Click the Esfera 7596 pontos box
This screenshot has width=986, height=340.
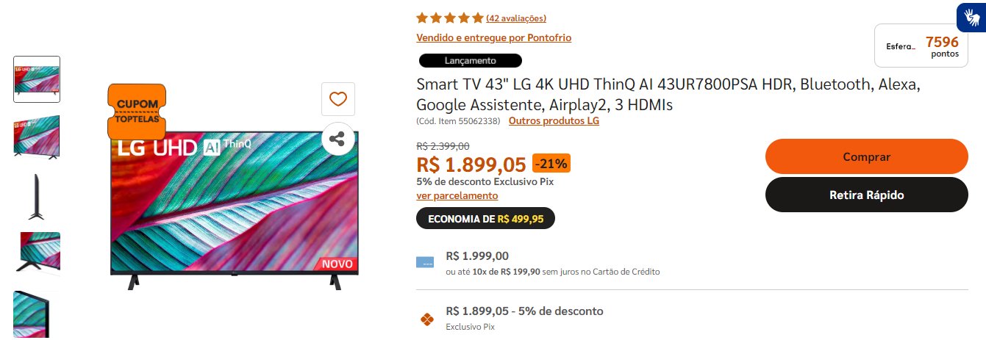click(x=921, y=46)
